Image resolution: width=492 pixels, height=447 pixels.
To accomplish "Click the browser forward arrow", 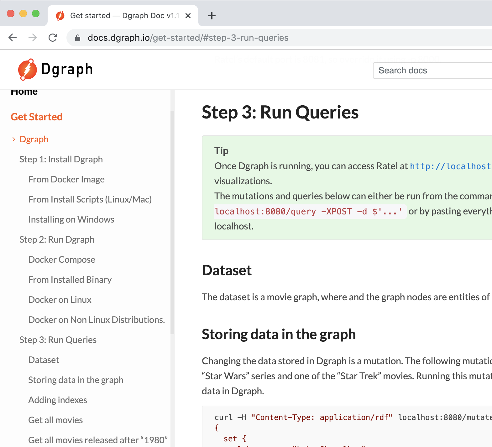I will click(33, 38).
